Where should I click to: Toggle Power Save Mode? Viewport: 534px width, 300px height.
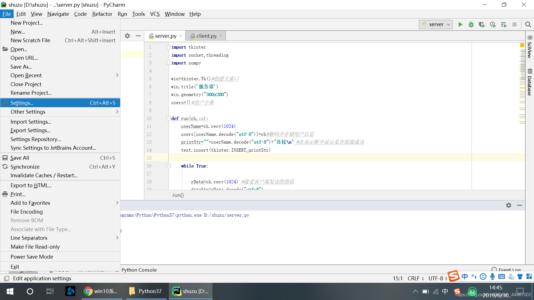pyautogui.click(x=32, y=257)
